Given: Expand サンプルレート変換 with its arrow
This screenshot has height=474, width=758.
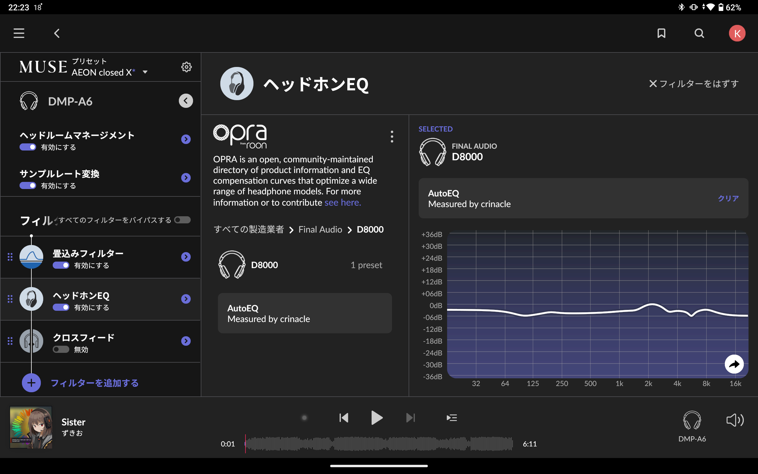Looking at the screenshot, I should (186, 178).
